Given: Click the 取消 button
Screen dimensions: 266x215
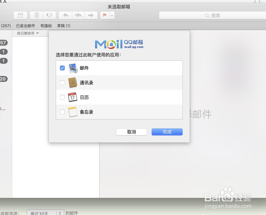Looking at the screenshot, I should pos(131,132).
